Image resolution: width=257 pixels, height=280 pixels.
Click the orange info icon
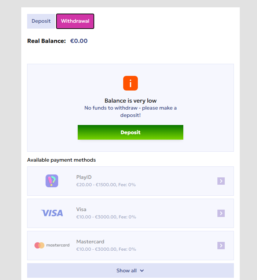131,83
